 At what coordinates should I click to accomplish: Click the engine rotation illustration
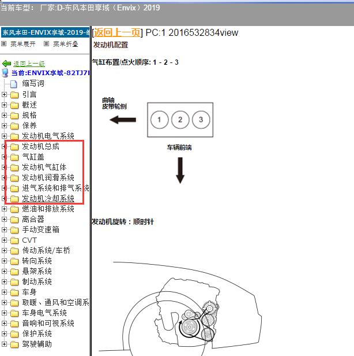[180, 307]
